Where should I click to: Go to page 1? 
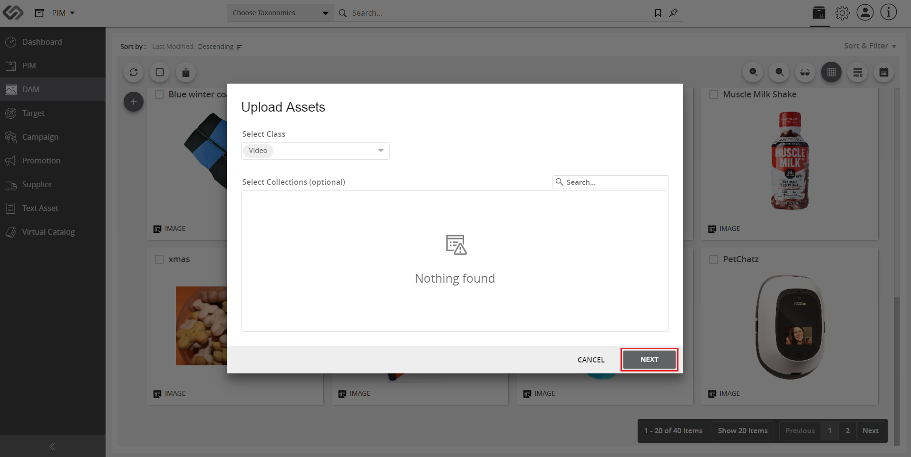click(830, 431)
